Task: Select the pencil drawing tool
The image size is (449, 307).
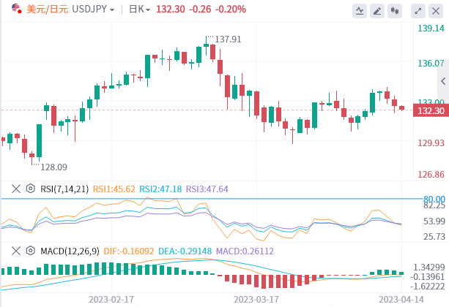Action: point(377,11)
